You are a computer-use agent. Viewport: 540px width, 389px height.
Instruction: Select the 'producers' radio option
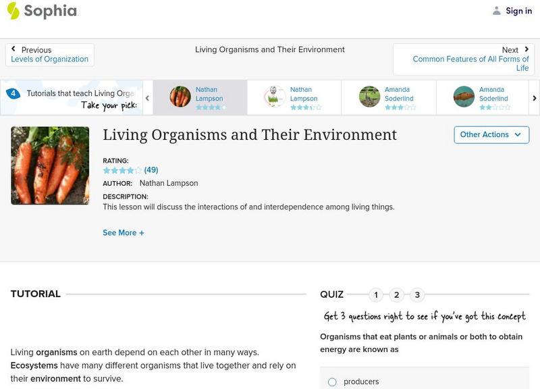point(332,382)
